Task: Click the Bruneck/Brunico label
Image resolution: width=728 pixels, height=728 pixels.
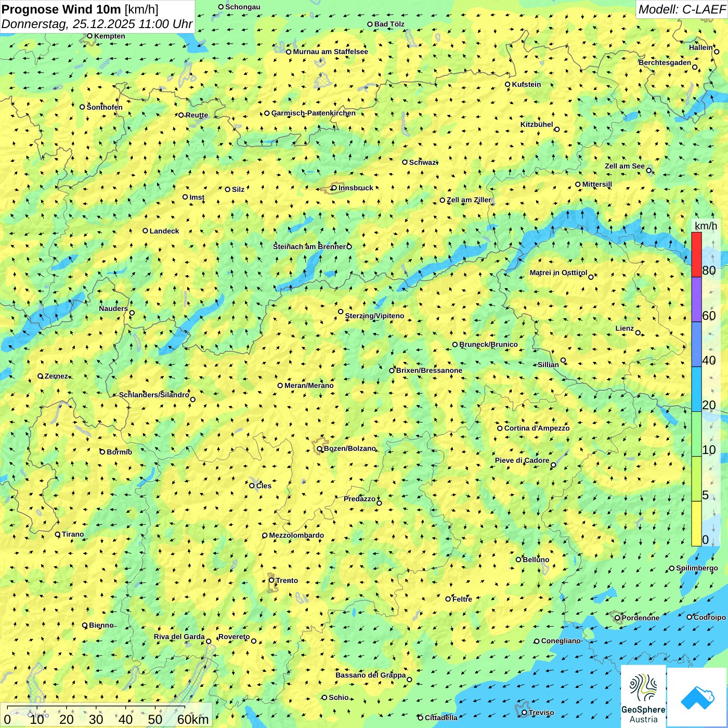Action: [x=488, y=344]
